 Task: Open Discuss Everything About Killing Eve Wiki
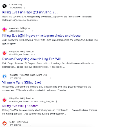[32, 59]
